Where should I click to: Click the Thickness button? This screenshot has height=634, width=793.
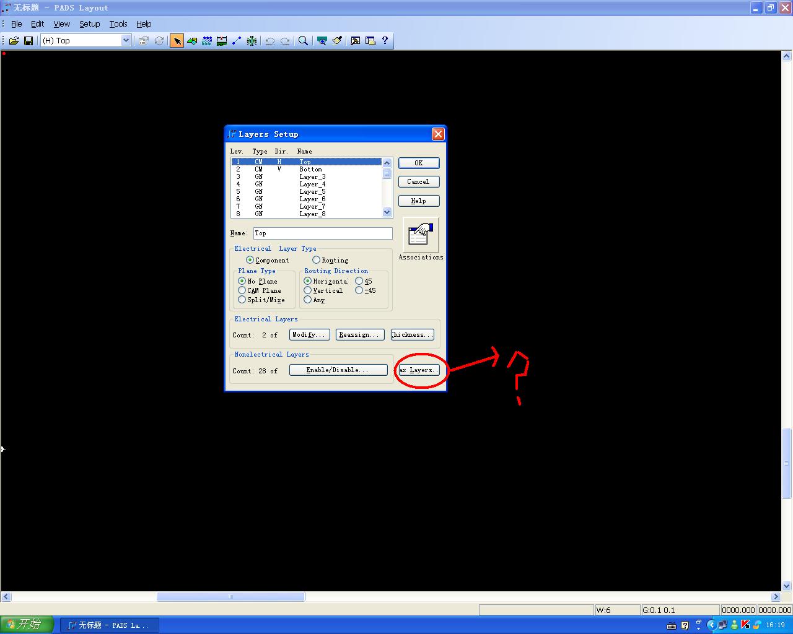point(413,334)
